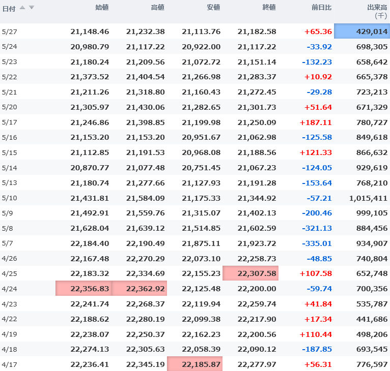Select the 5/17 volume 780,727
The image size is (390, 371).
pos(372,122)
